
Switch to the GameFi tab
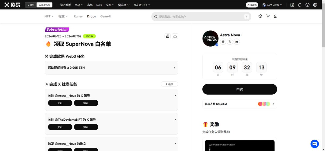(x=106, y=16)
